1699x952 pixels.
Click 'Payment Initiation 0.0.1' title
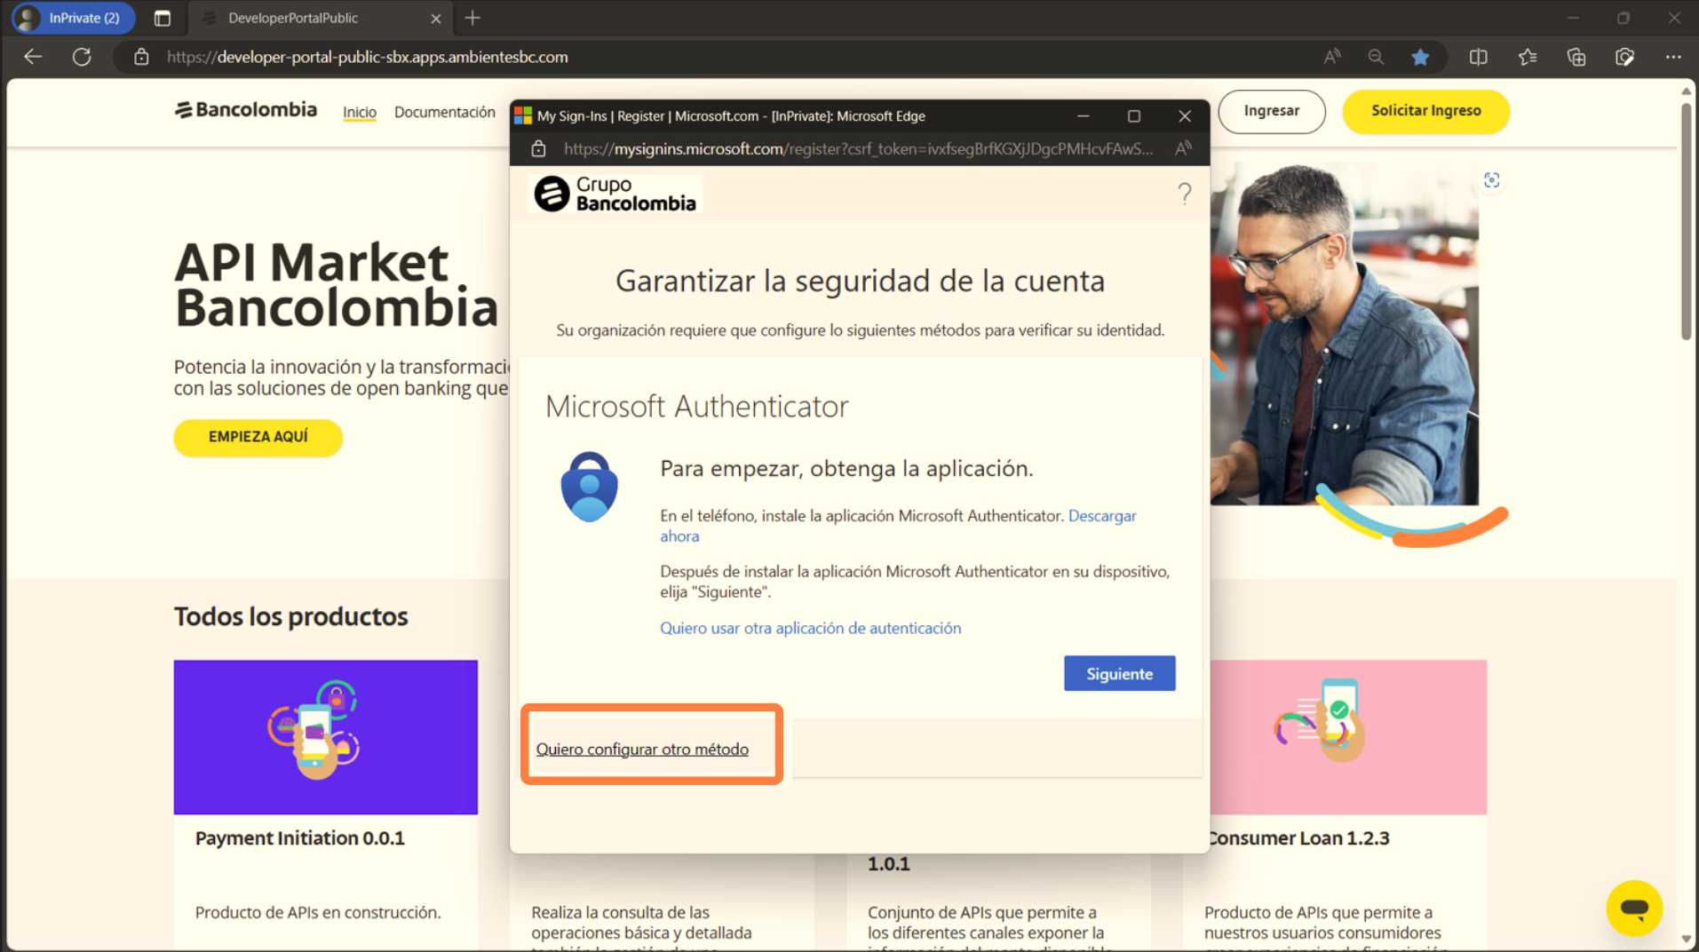[x=299, y=837]
